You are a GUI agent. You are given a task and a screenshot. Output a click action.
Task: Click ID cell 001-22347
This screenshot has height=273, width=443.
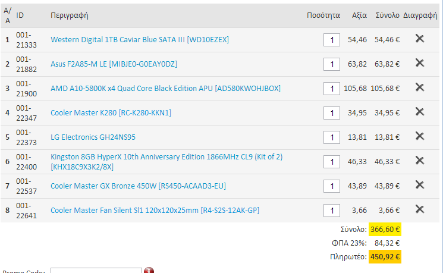pyautogui.click(x=26, y=113)
